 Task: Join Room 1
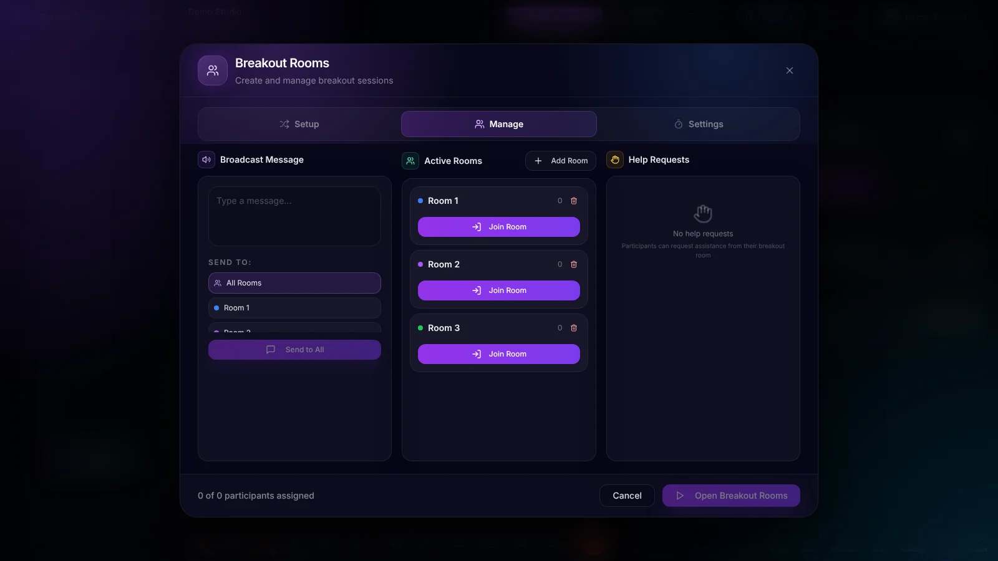499,227
